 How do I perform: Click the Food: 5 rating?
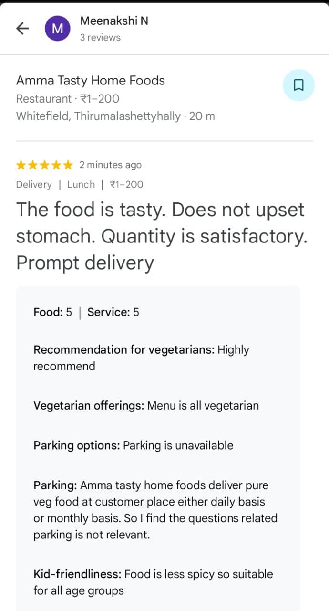pyautogui.click(x=52, y=312)
